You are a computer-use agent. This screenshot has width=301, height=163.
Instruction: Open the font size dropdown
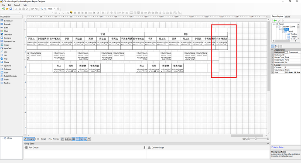click(53, 13)
